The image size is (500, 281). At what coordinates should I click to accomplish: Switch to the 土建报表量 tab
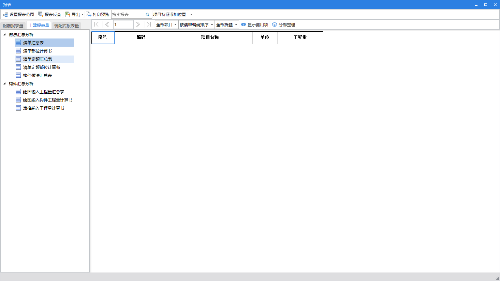click(x=39, y=25)
